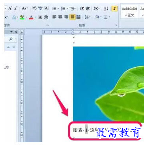Click the Text Effects icon

[14, 17]
